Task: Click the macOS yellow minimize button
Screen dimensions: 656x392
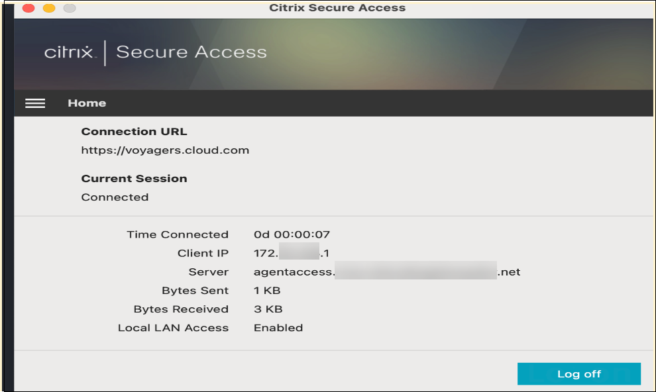Action: [x=48, y=9]
